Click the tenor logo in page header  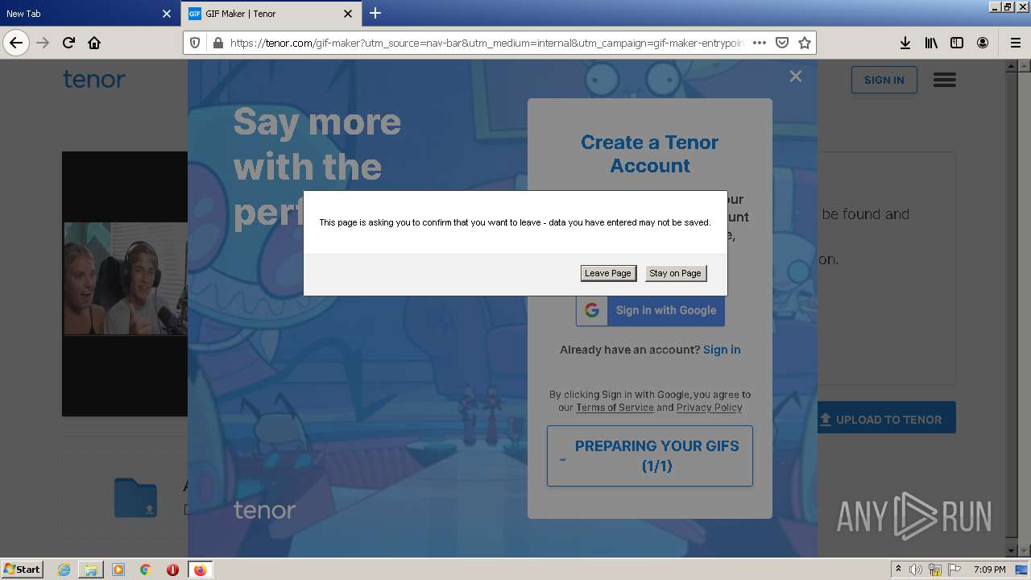[94, 79]
